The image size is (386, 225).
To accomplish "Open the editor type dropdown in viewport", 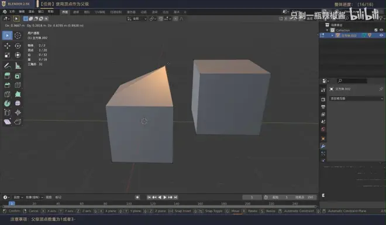I will pyautogui.click(x=6, y=19).
